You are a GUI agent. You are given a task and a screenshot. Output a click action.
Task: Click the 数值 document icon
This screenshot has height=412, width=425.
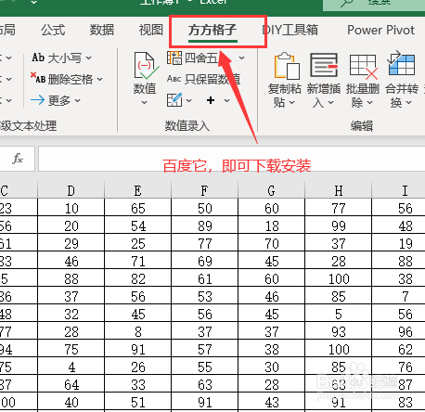[146, 66]
